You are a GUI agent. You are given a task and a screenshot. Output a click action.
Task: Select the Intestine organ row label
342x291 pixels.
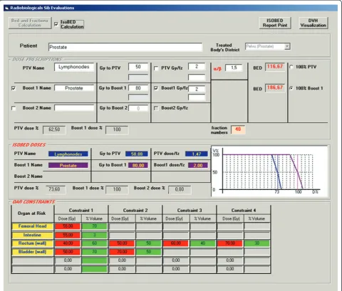33,235
